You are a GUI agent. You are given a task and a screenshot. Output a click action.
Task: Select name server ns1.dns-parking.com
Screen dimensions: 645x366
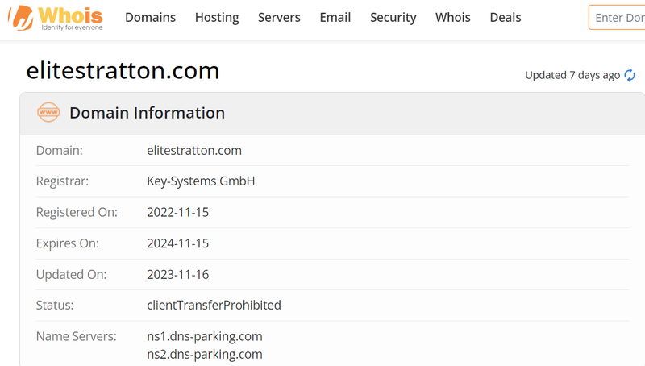205,336
